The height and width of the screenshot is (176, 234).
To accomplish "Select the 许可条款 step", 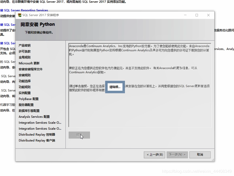I will click(x=25, y=51).
